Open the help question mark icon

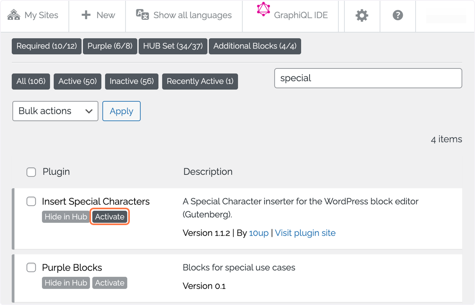398,15
